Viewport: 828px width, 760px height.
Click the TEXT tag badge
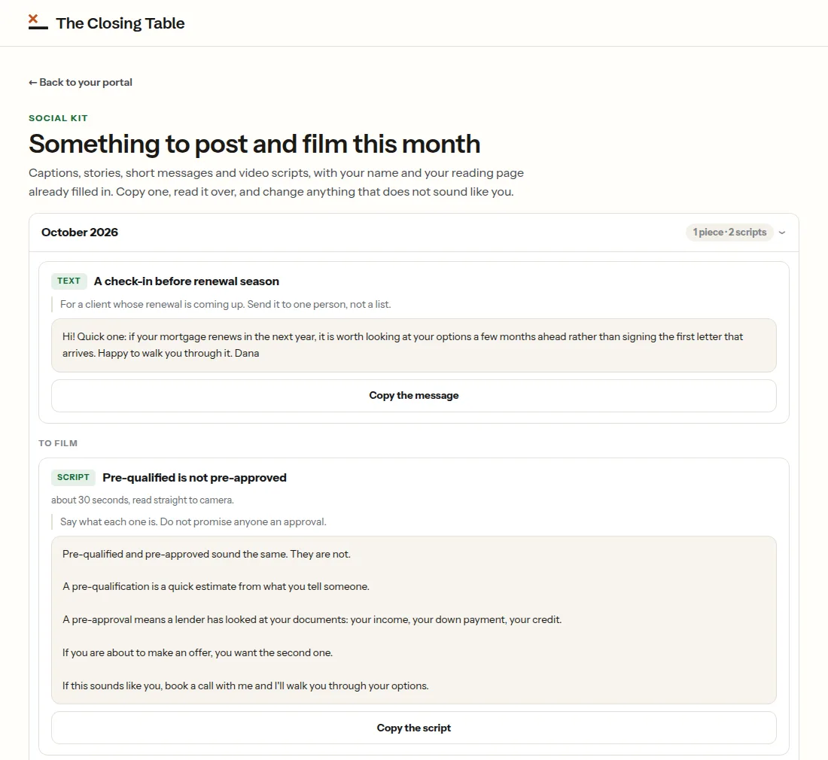(68, 281)
